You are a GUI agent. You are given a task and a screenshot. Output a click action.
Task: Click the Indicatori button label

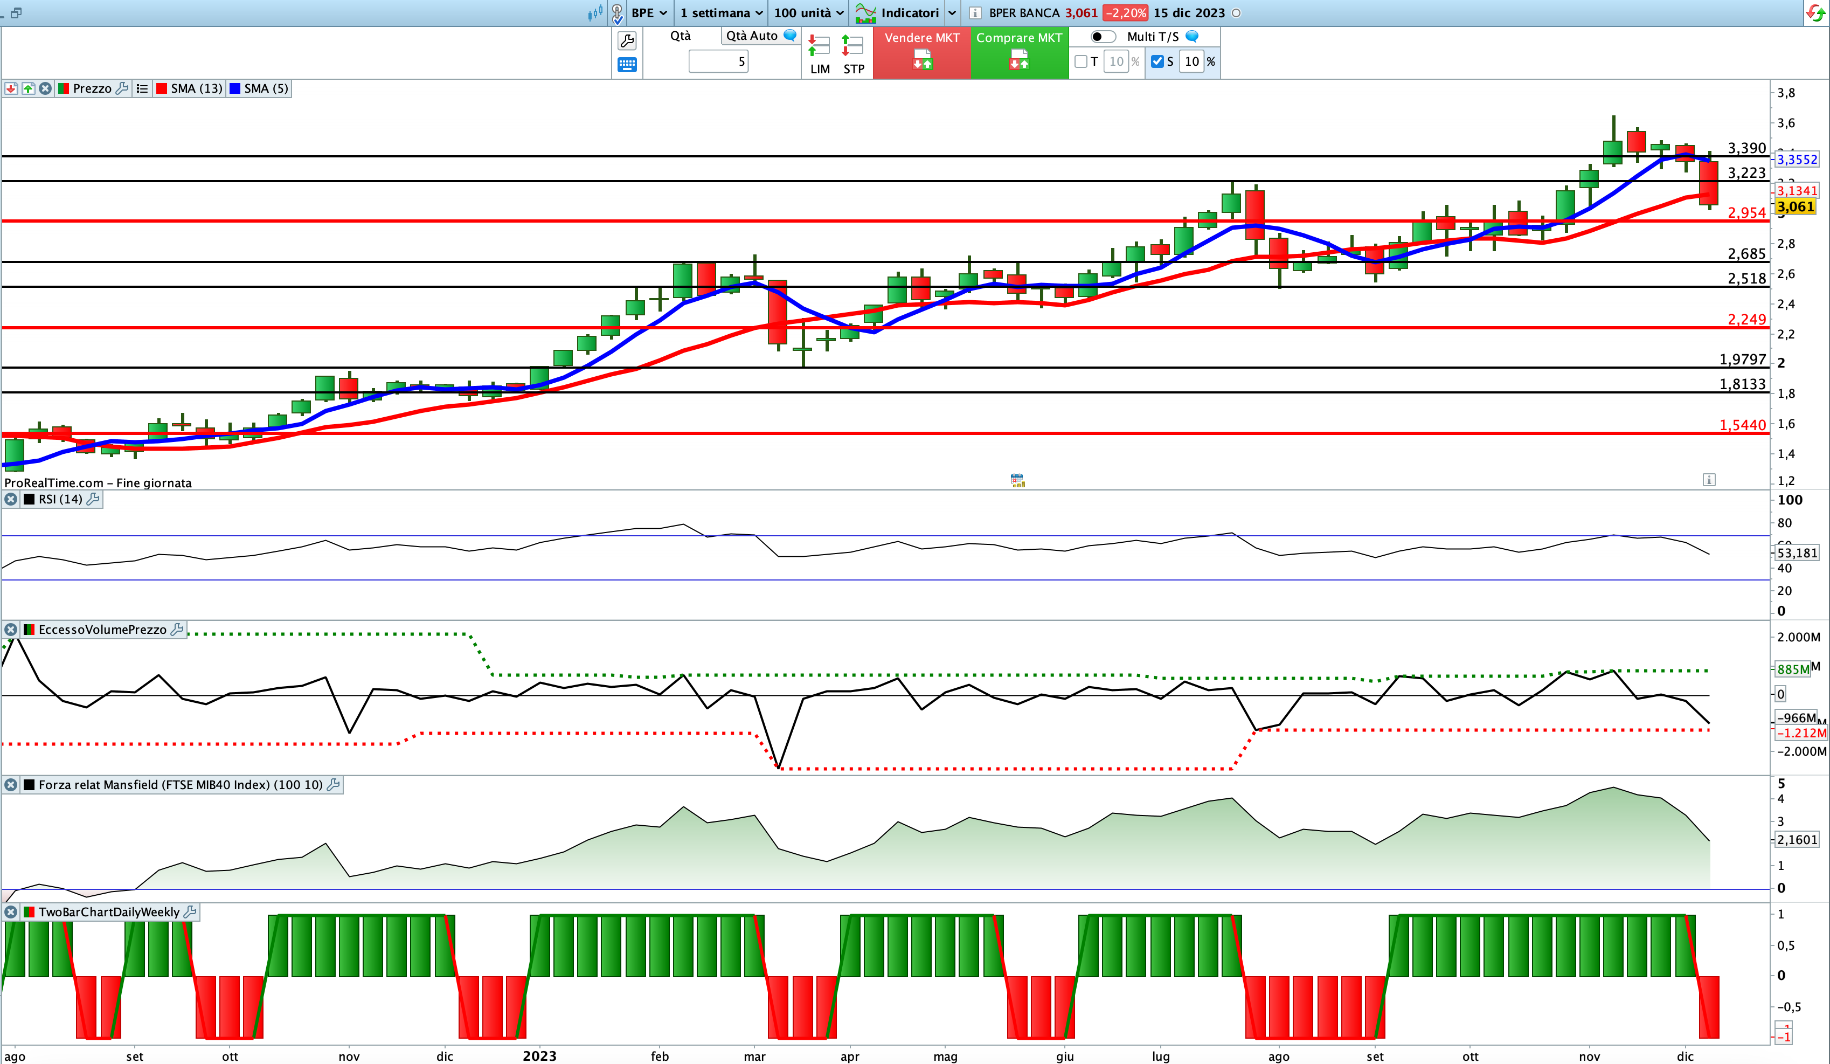click(x=910, y=13)
